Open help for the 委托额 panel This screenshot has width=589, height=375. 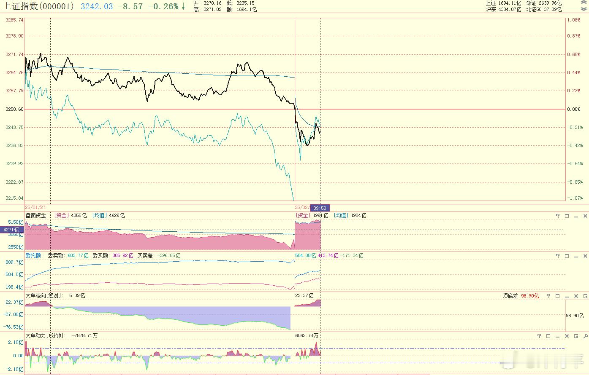click(x=557, y=256)
